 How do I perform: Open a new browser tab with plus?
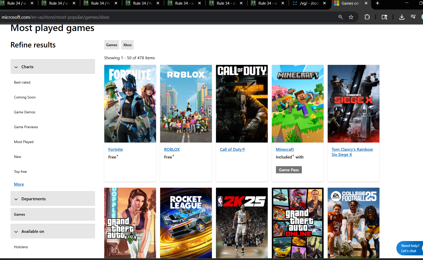tap(377, 3)
